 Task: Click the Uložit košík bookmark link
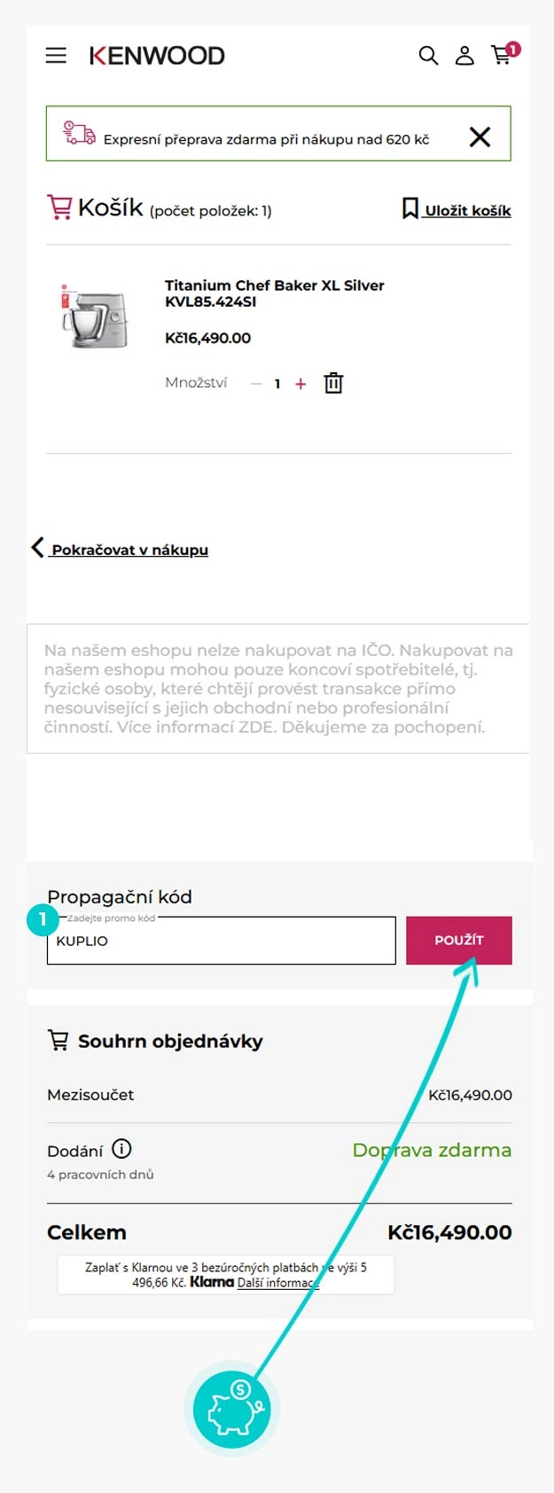(456, 210)
